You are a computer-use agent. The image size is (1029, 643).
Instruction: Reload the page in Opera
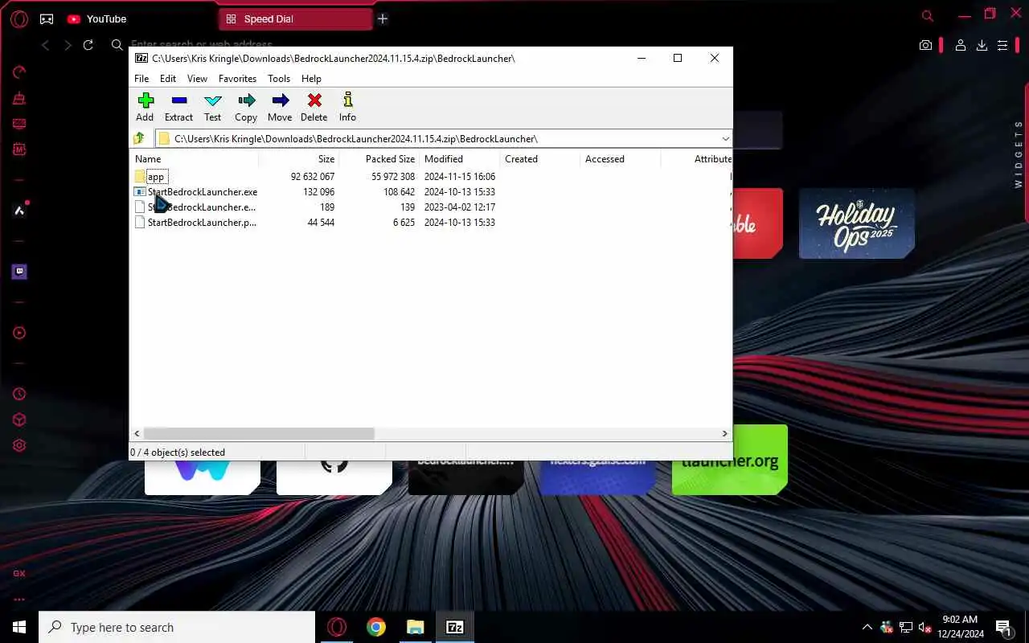[x=88, y=45]
